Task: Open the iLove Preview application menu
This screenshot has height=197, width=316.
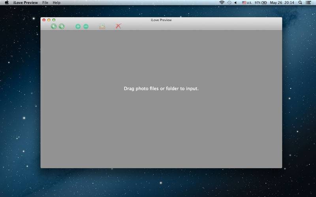Action: (26, 3)
